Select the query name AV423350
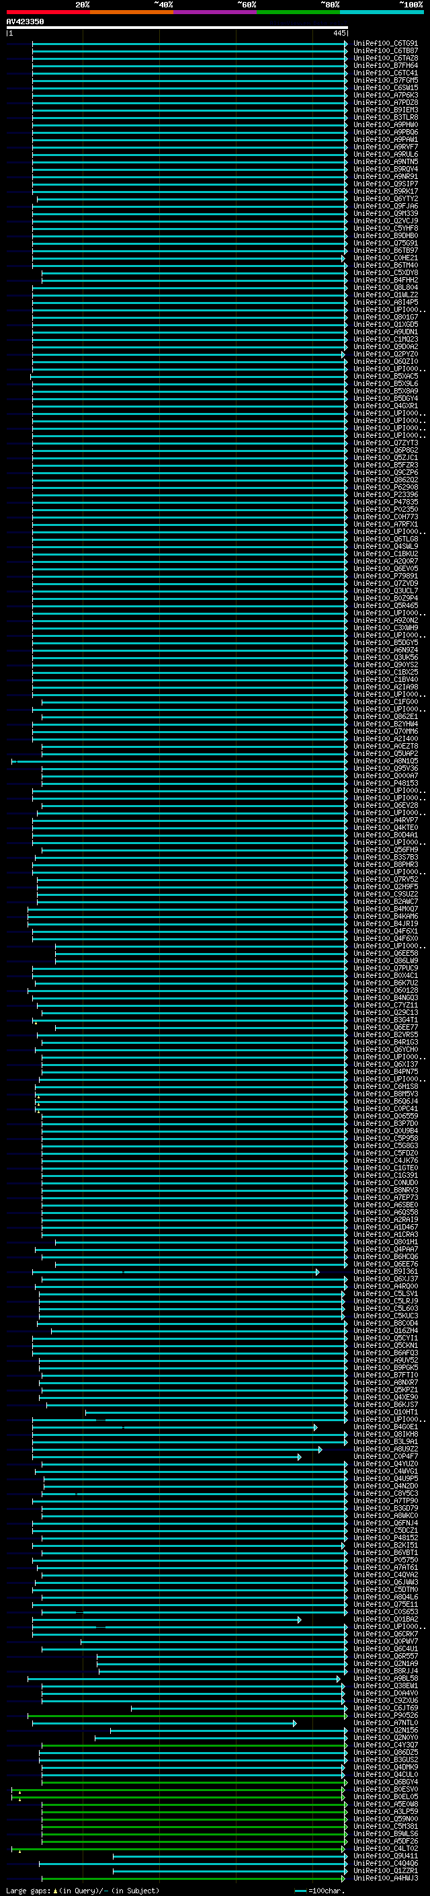The width and height of the screenshot is (430, 1896). 25,22
